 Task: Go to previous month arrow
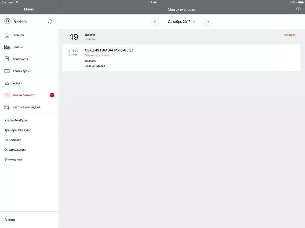[155, 22]
